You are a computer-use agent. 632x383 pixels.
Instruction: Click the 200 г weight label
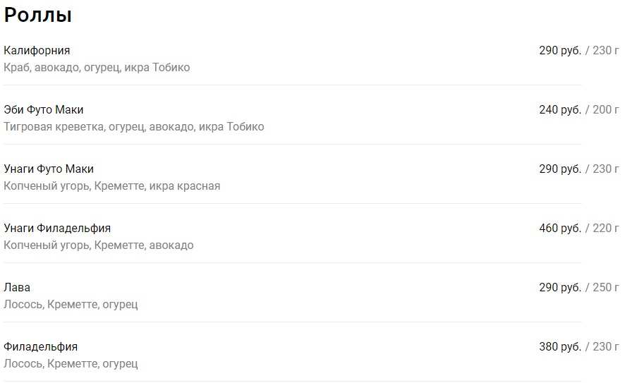(606, 110)
